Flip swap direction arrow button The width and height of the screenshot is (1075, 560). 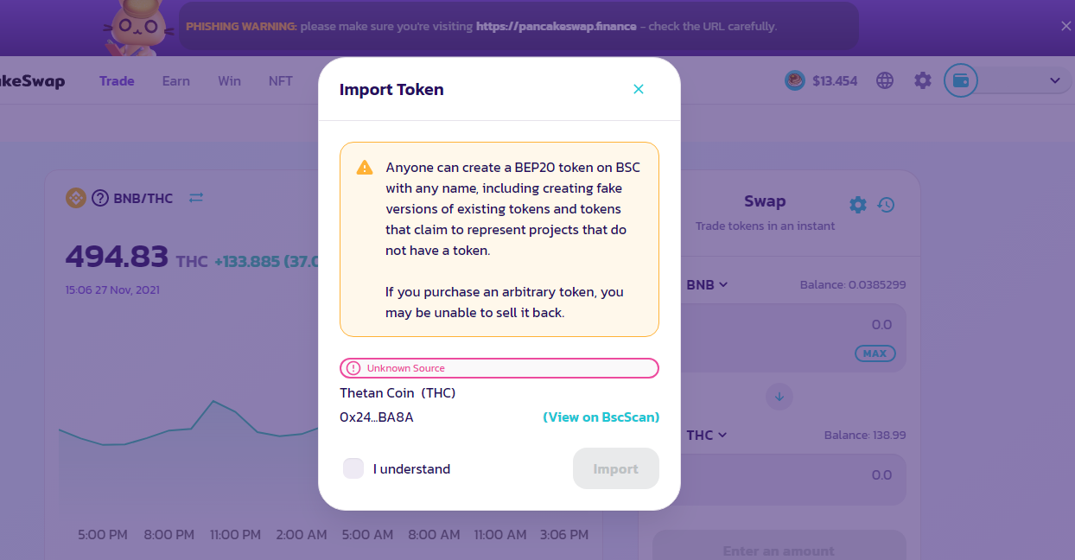[779, 397]
